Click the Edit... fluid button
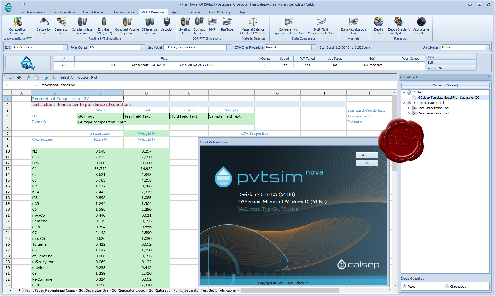This screenshot has width=495, height=296. point(452,63)
